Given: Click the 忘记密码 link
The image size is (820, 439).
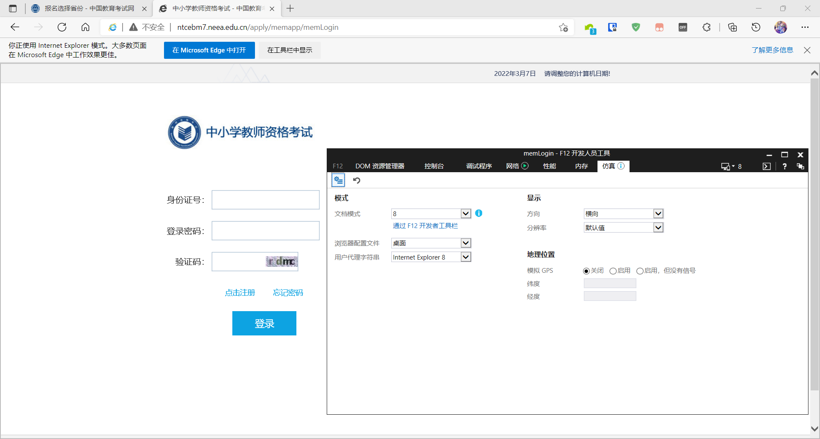Looking at the screenshot, I should coord(288,293).
